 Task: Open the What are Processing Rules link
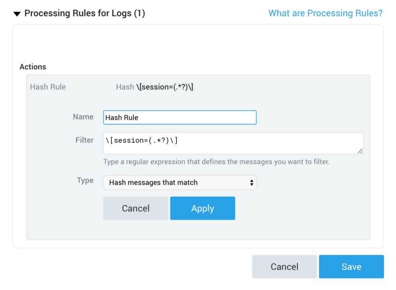tap(325, 13)
